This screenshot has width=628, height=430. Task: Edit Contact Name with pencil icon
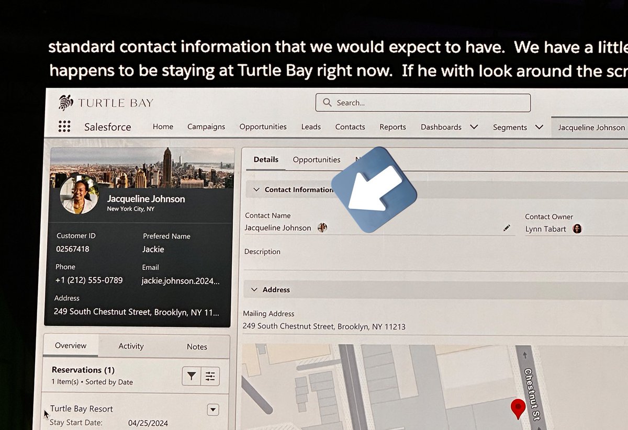(x=507, y=228)
